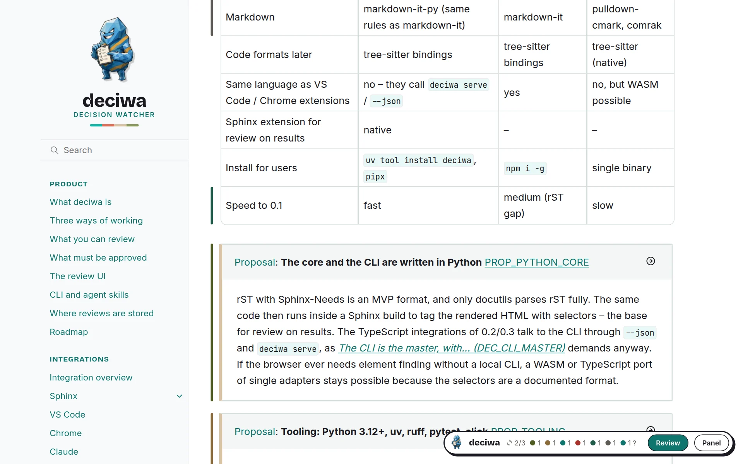Open CLI and agent skills
Image resolution: width=743 pixels, height=464 pixels.
click(89, 295)
